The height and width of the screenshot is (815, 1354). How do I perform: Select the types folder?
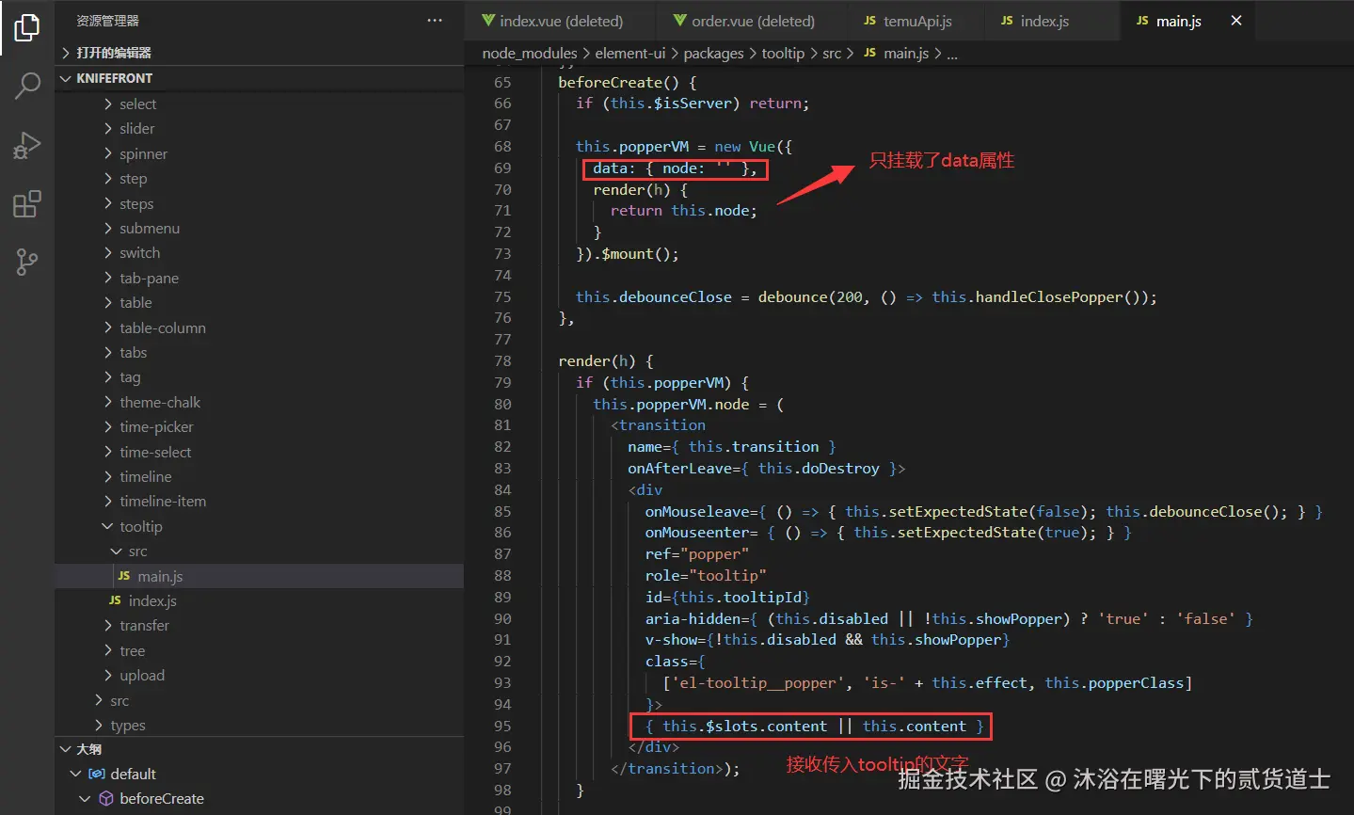coord(259,725)
